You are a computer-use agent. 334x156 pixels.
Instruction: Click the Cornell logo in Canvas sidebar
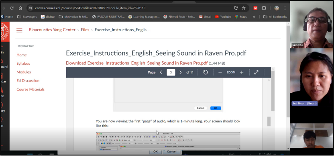coord(5,32)
